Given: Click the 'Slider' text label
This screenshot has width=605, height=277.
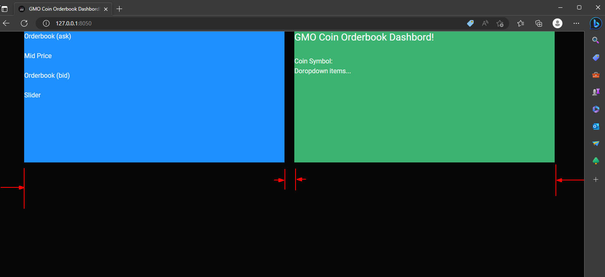Looking at the screenshot, I should tap(32, 95).
